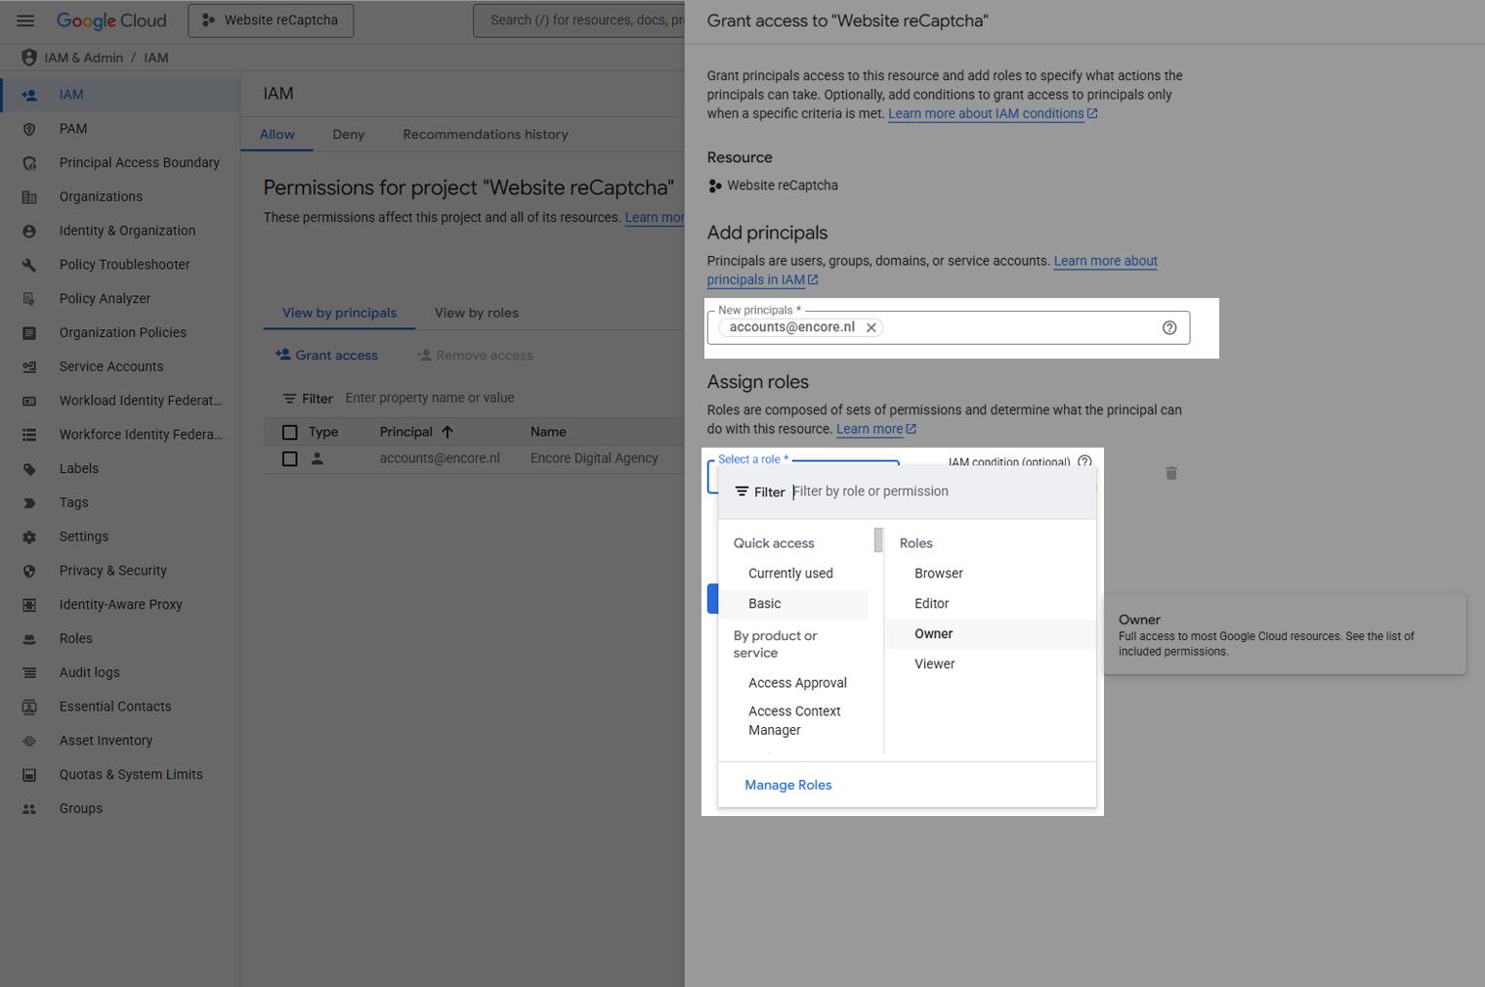Choose the Owner role from list
Image resolution: width=1485 pixels, height=987 pixels.
[x=933, y=634]
